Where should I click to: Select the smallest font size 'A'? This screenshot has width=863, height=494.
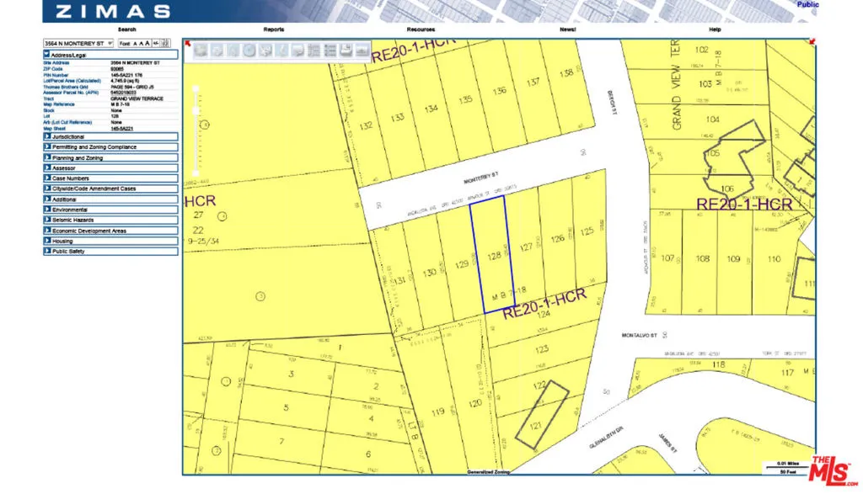(x=137, y=43)
